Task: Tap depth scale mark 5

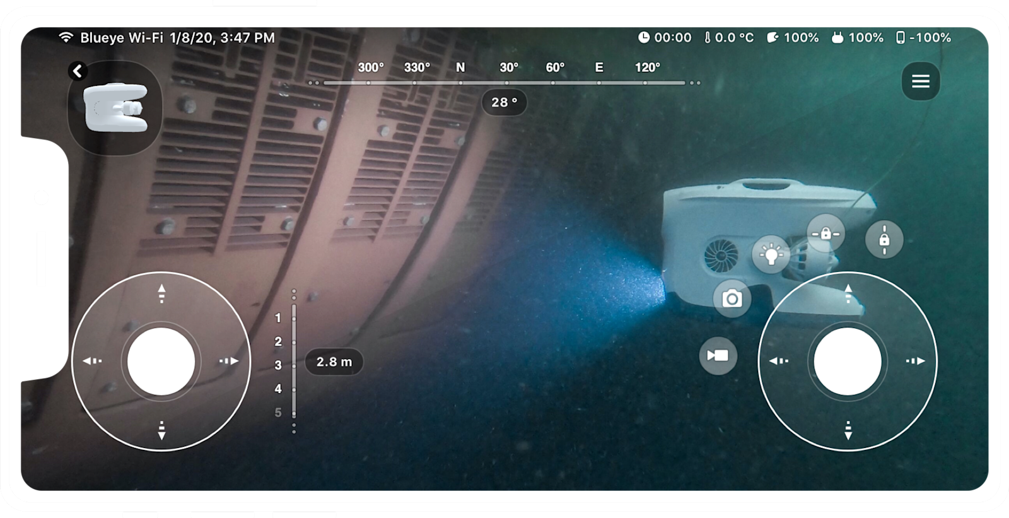Action: pos(278,413)
